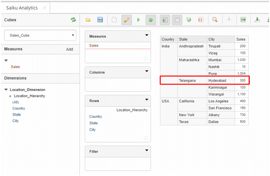
Task: Click the Dallas cell
Action: click(x=221, y=122)
